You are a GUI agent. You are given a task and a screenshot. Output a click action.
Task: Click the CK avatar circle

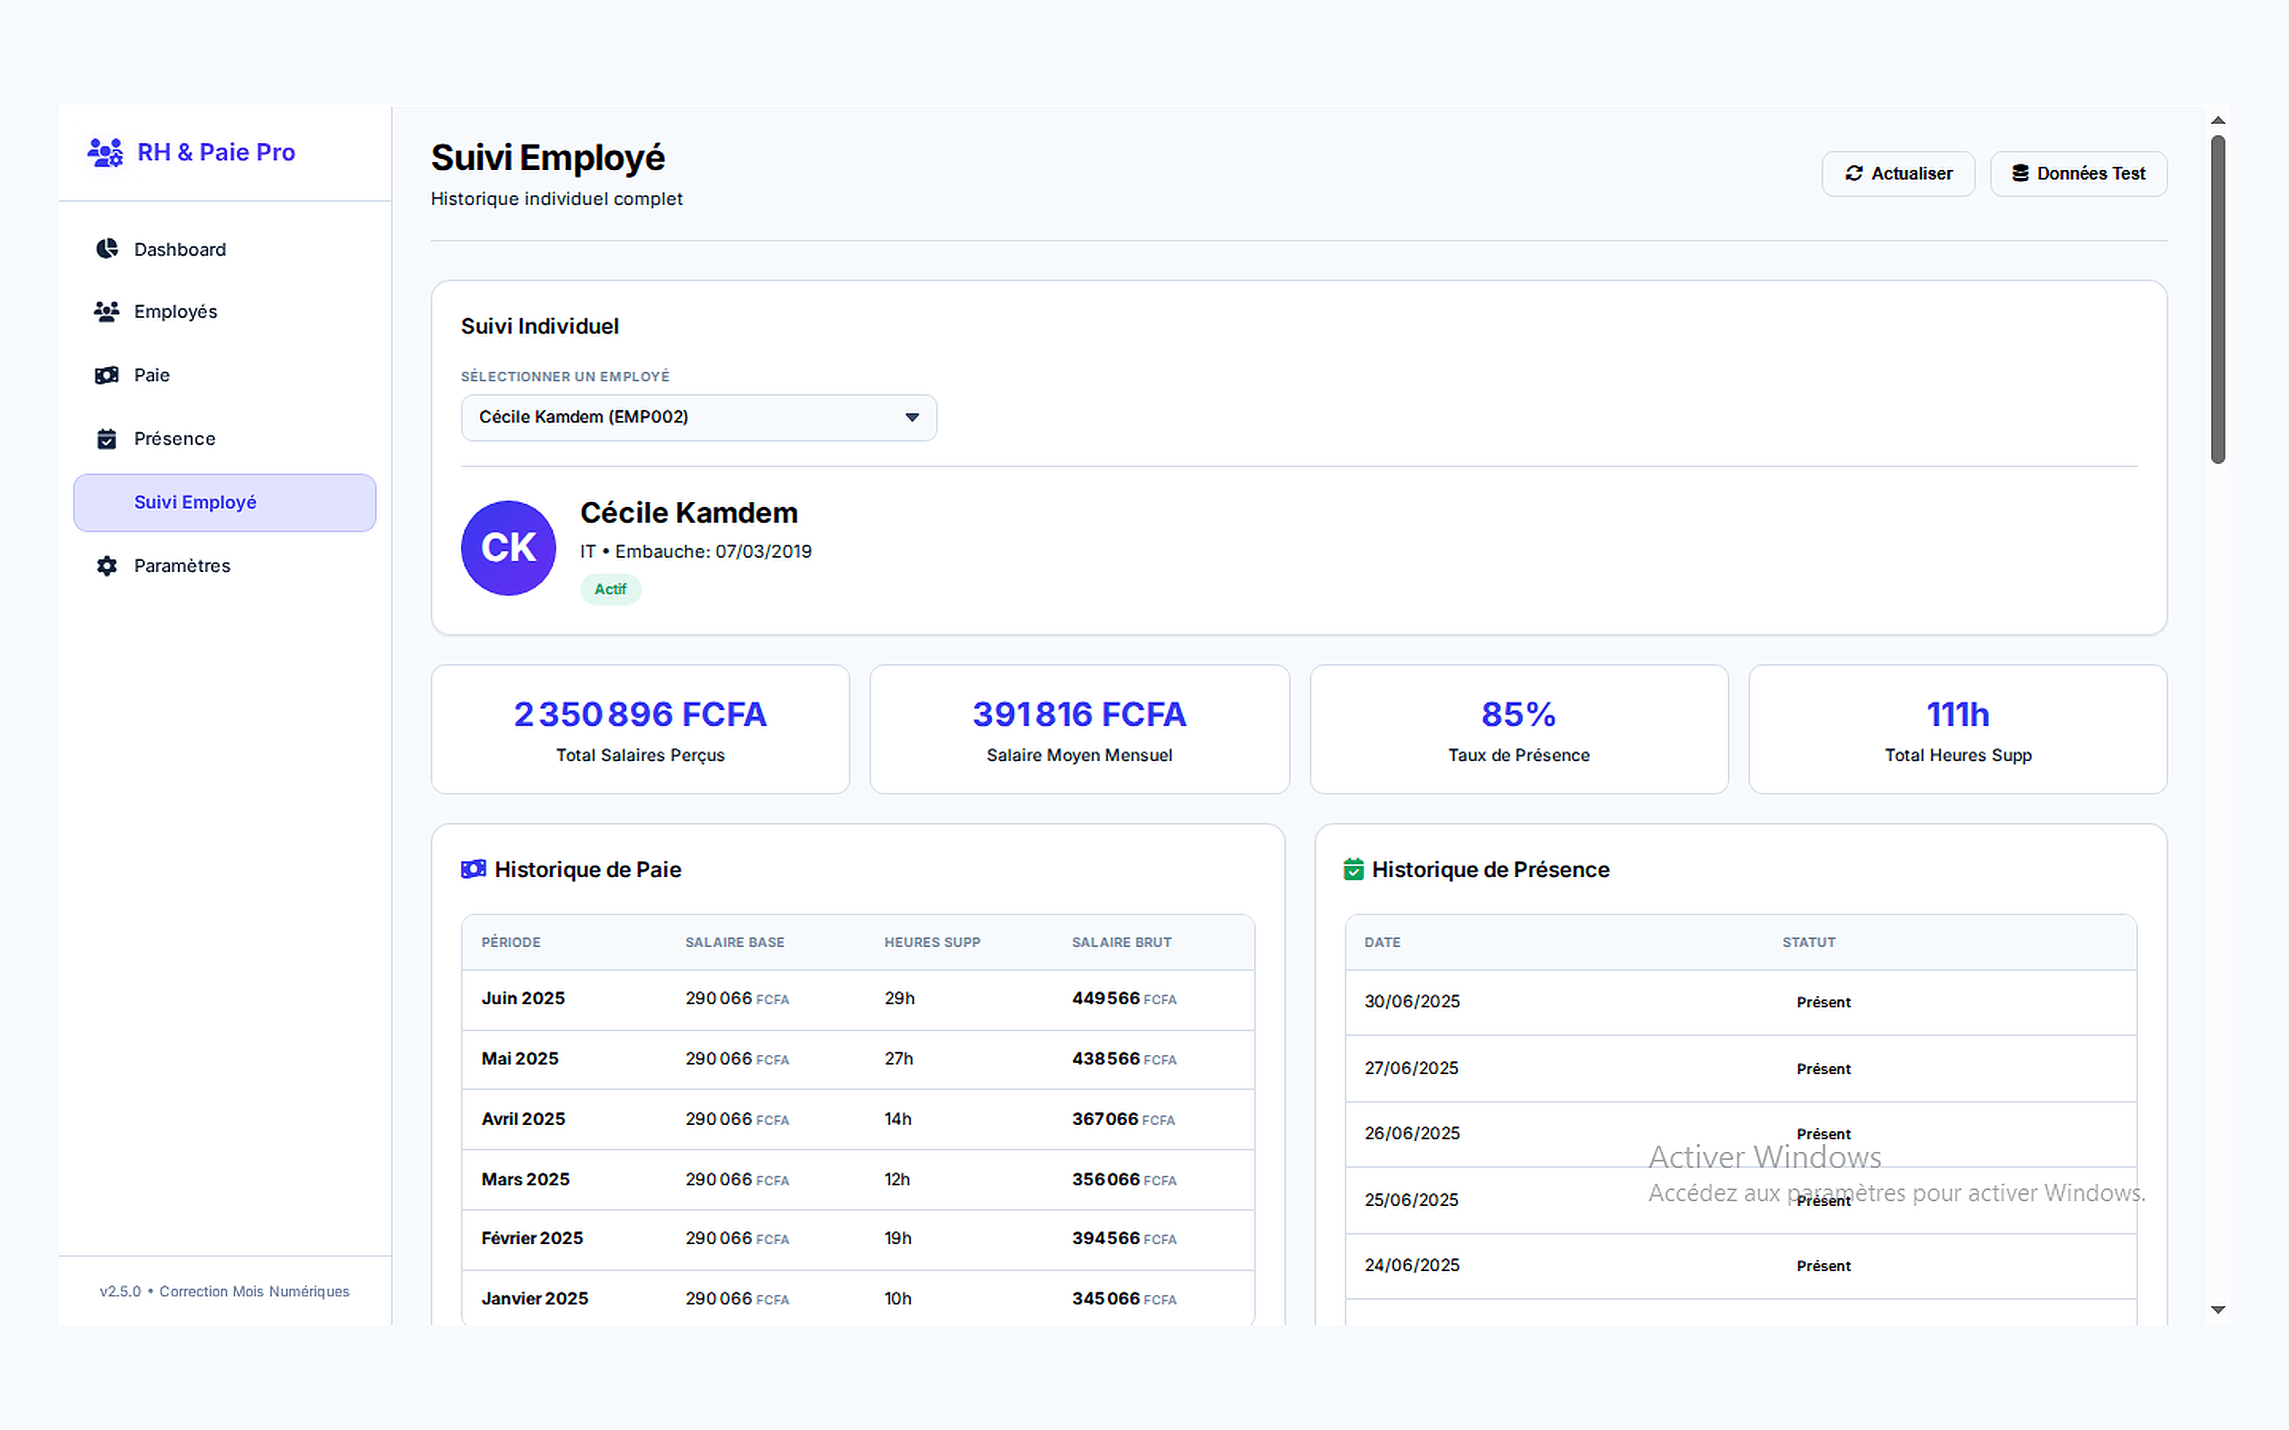(x=508, y=547)
